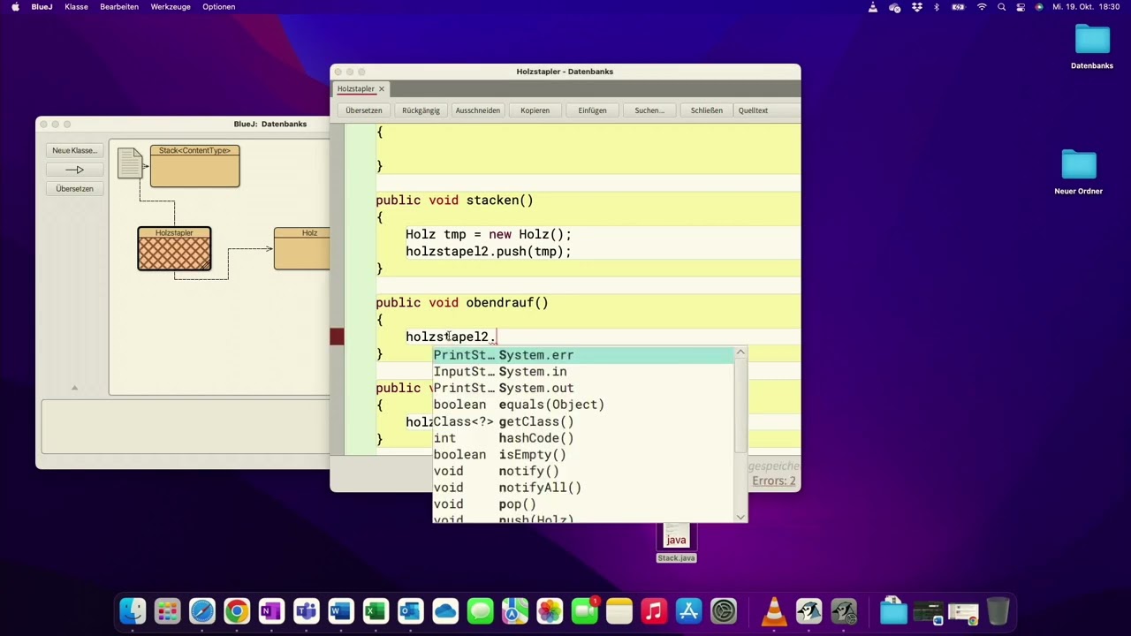Image resolution: width=1131 pixels, height=636 pixels.
Task: Launch Google Chrome from the dock
Action: point(237,610)
